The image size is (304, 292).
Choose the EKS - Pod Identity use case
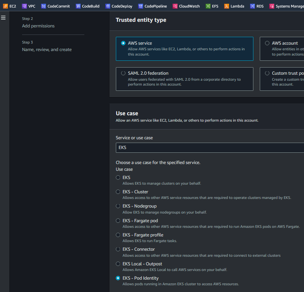click(118, 278)
